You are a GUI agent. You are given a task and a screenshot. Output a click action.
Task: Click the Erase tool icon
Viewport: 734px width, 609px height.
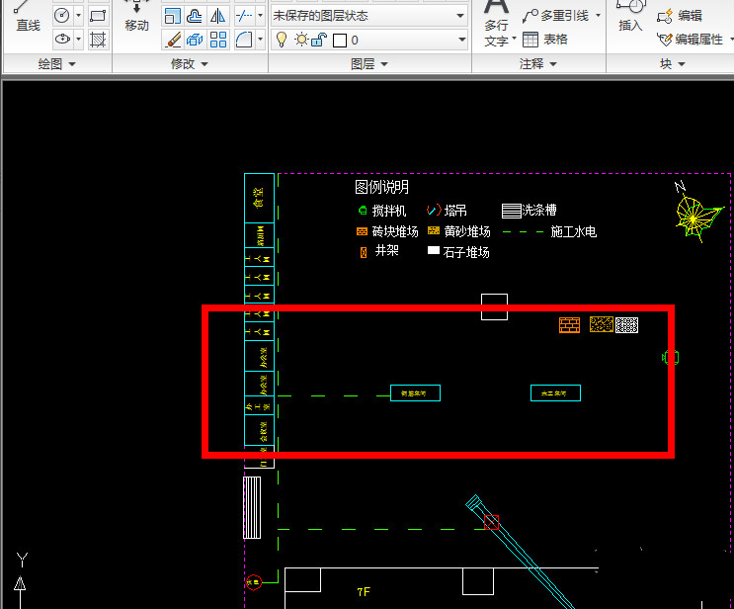(x=173, y=40)
